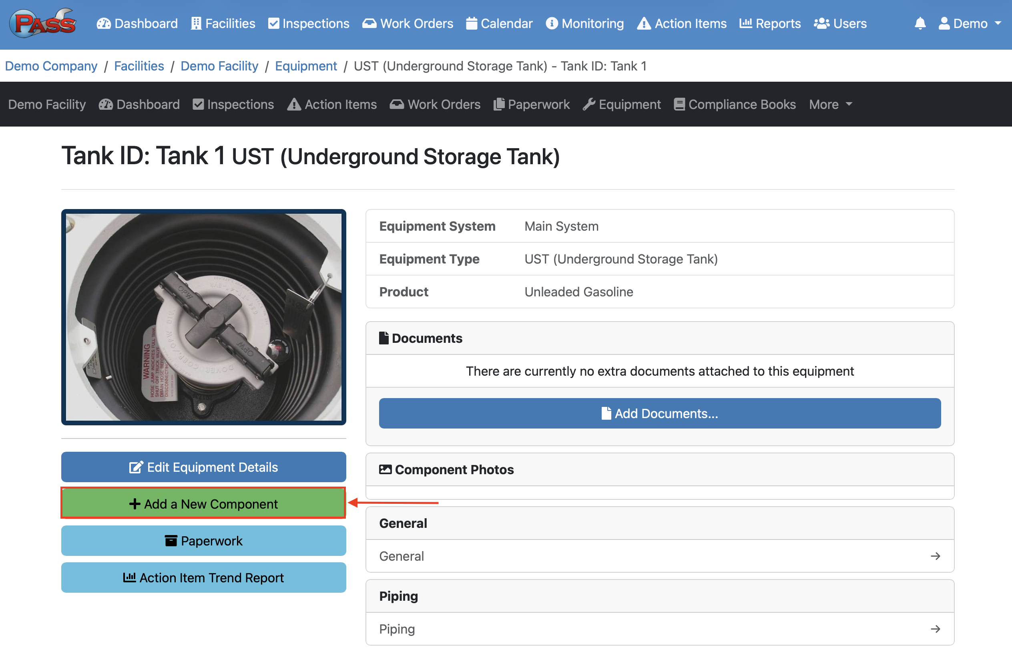
Task: Follow the Demo Facility breadcrumb link
Action: point(219,66)
